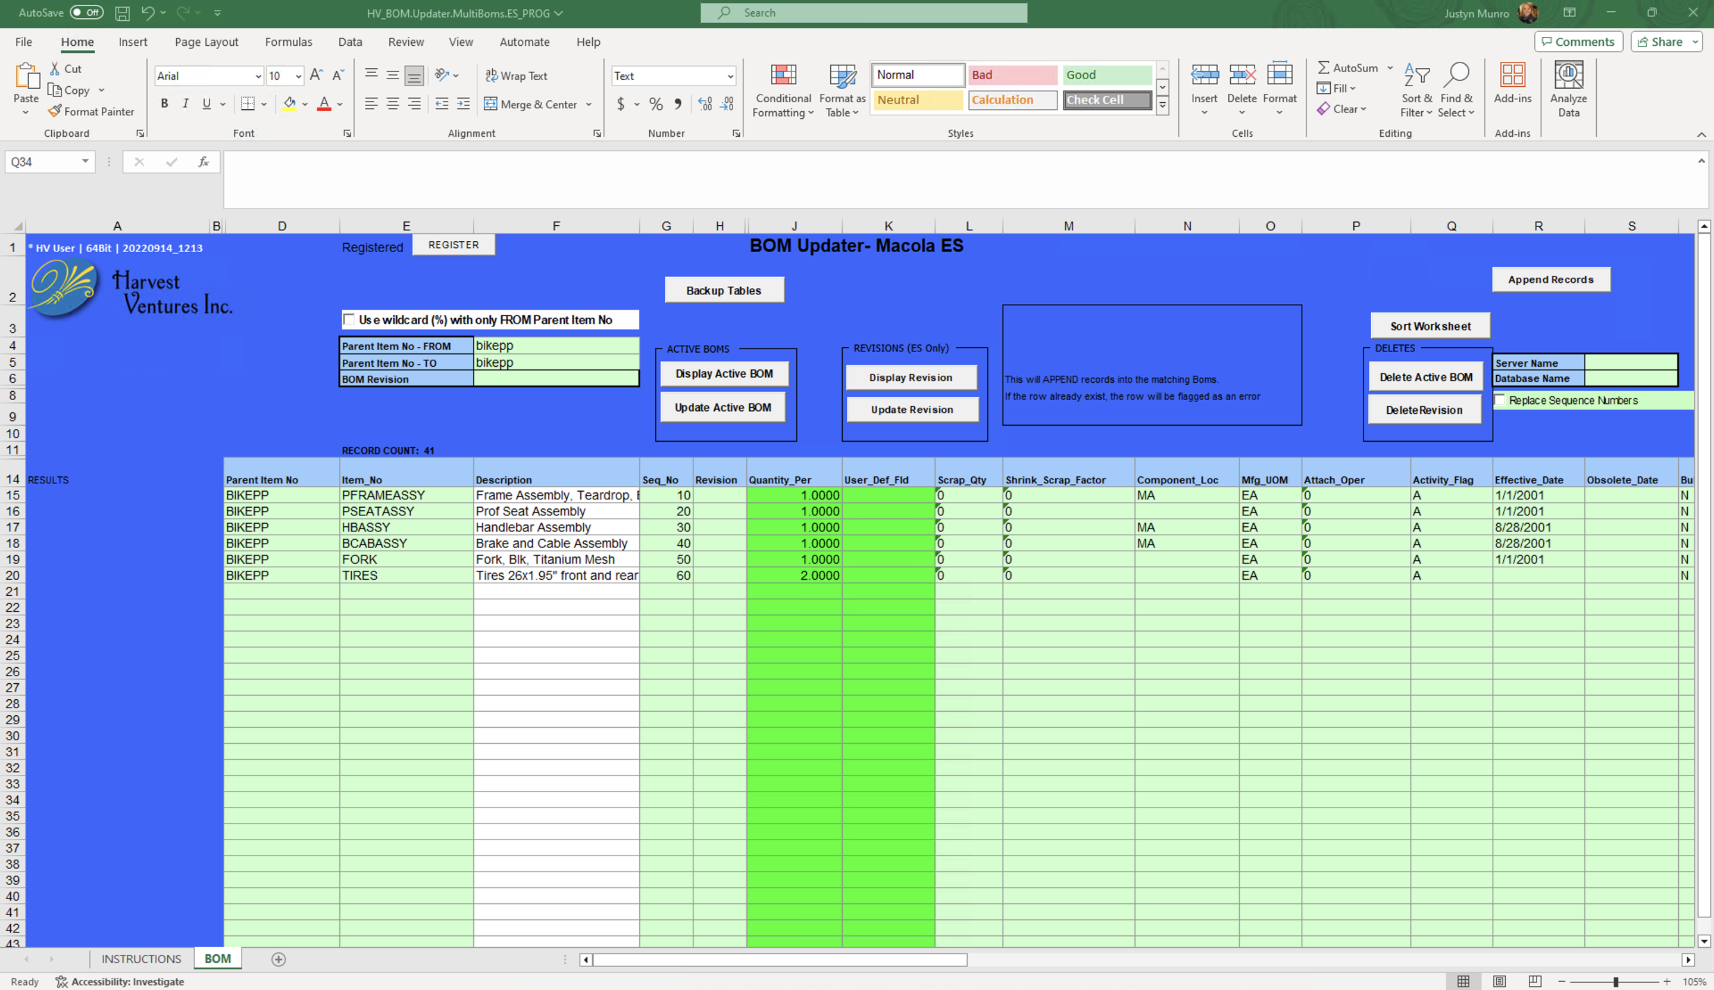Click Update Revision button
Viewport: 1714px width, 990px height.
click(x=912, y=409)
